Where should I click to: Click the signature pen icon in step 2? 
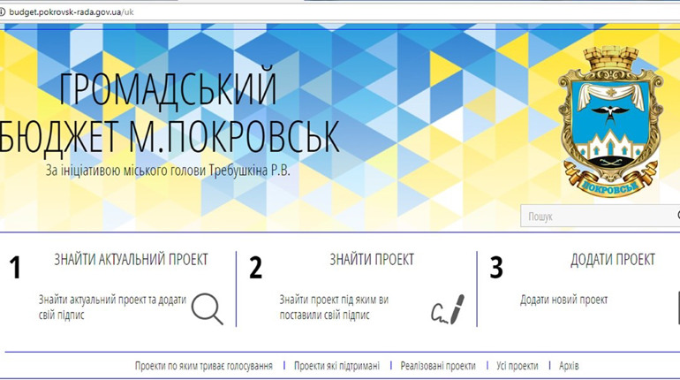click(447, 309)
